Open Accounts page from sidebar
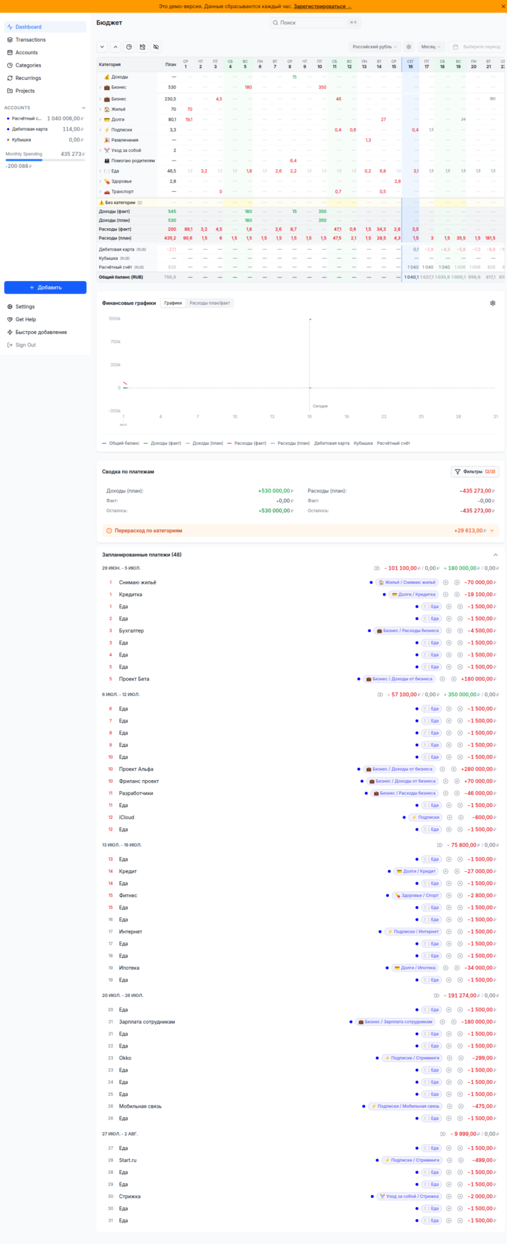The image size is (507, 1244). [45, 52]
